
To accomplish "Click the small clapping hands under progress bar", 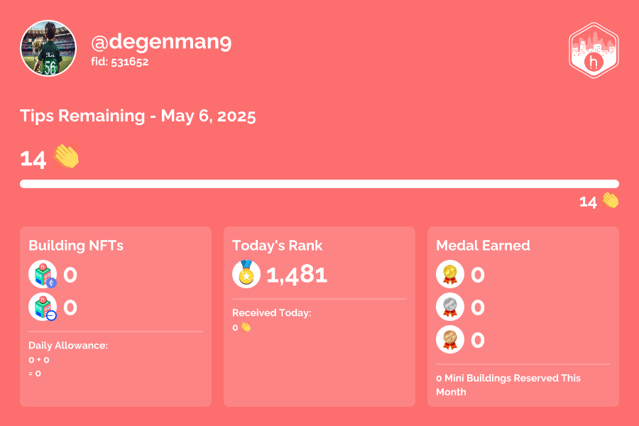I will [x=610, y=201].
